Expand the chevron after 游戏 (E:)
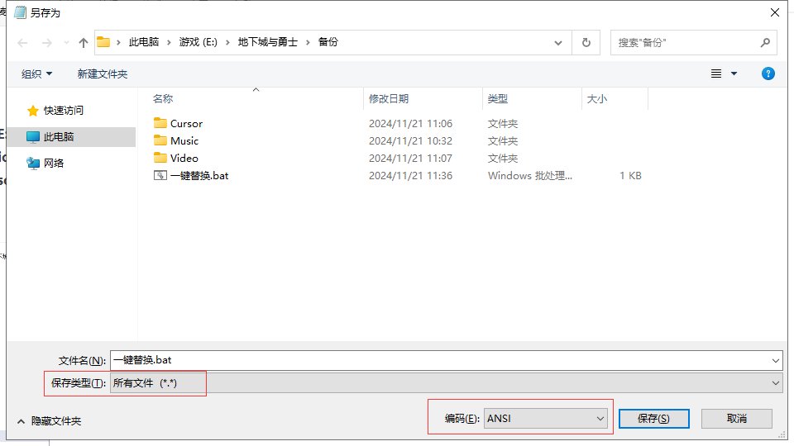Screen dimensions: 794x446 [228, 42]
